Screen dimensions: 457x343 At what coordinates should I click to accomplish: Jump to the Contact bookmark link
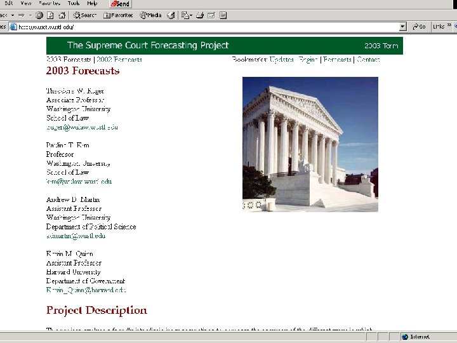tap(368, 60)
